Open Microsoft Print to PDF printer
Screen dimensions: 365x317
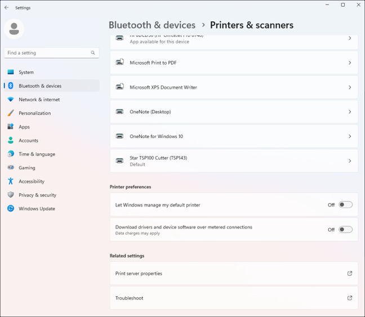coord(234,62)
